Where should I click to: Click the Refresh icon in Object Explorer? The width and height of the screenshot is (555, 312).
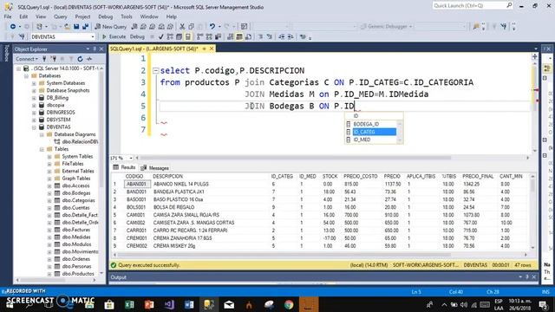80,59
